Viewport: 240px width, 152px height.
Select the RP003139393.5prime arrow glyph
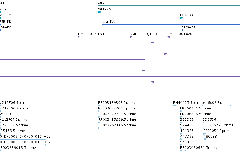(99, 105)
